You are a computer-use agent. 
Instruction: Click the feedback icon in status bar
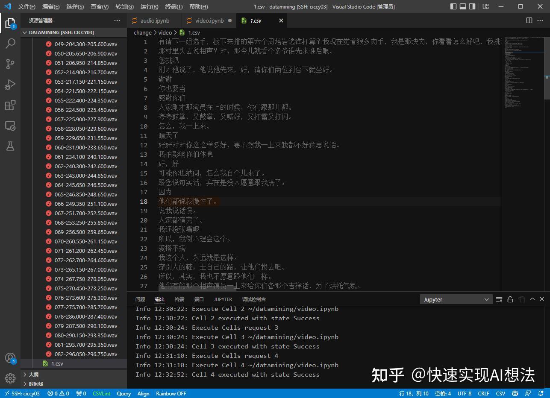pyautogui.click(x=528, y=393)
